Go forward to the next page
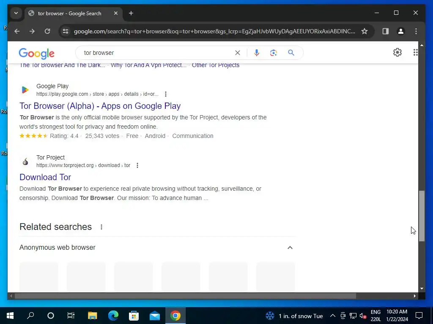The height and width of the screenshot is (324, 433). click(x=32, y=31)
